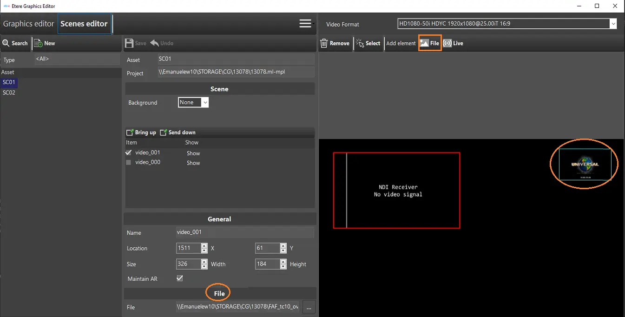
Task: Add a File element
Action: pos(429,43)
